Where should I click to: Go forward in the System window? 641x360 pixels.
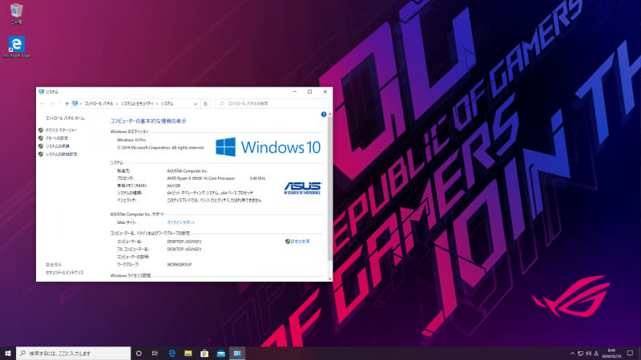click(52, 104)
